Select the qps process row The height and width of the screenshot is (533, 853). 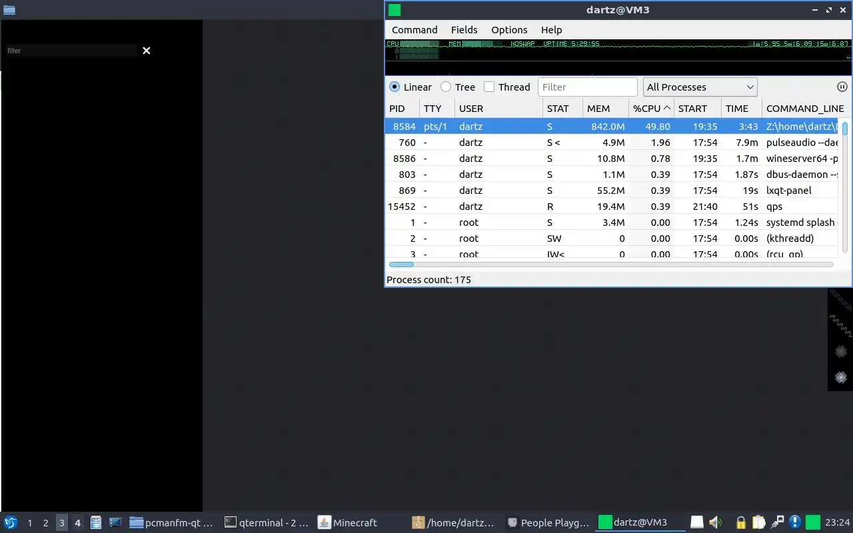pos(612,207)
